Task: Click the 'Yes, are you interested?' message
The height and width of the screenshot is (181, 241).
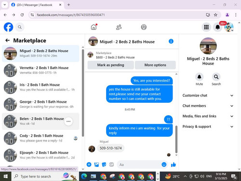Action: pyautogui.click(x=152, y=81)
